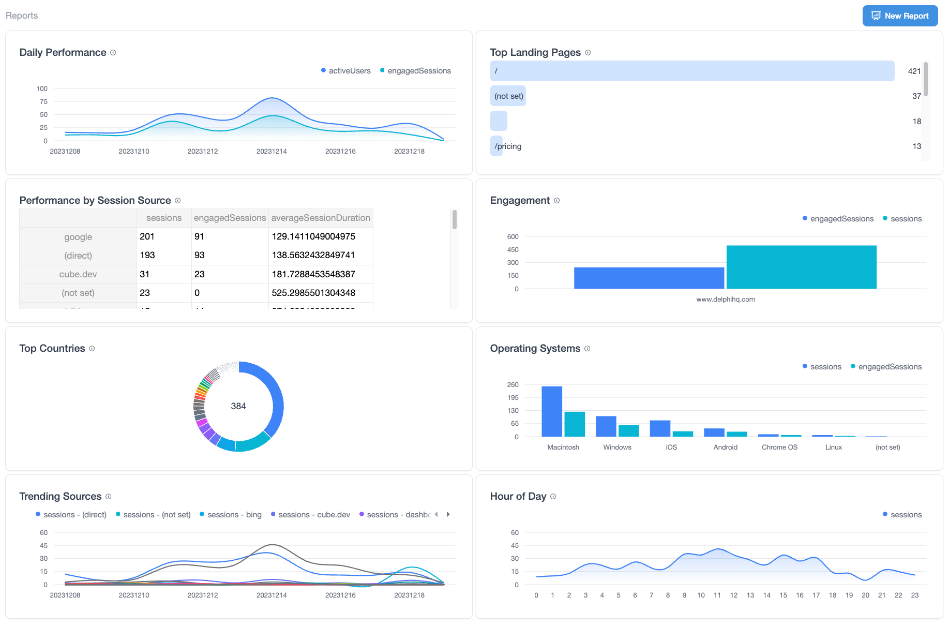The image size is (949, 626).
Task: Toggle engagedSessions legend in Daily Performance
Action: (x=415, y=71)
